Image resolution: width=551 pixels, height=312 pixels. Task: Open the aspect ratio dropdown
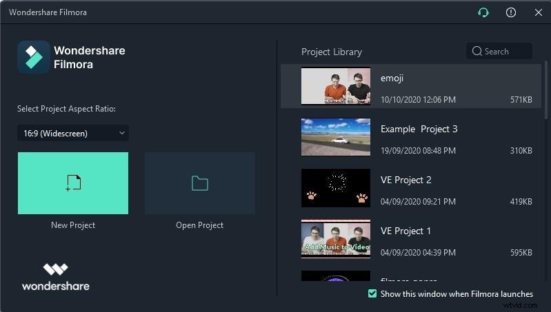click(73, 133)
